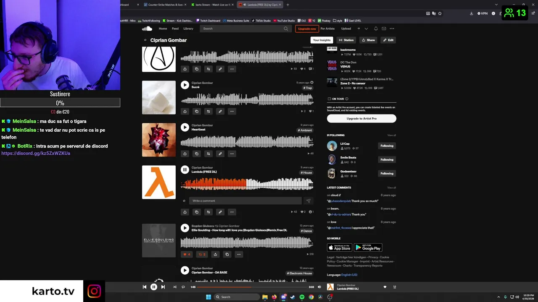The width and height of the screenshot is (538, 302).
Task: Seek on the bottom player progress bar
Action: (252, 287)
